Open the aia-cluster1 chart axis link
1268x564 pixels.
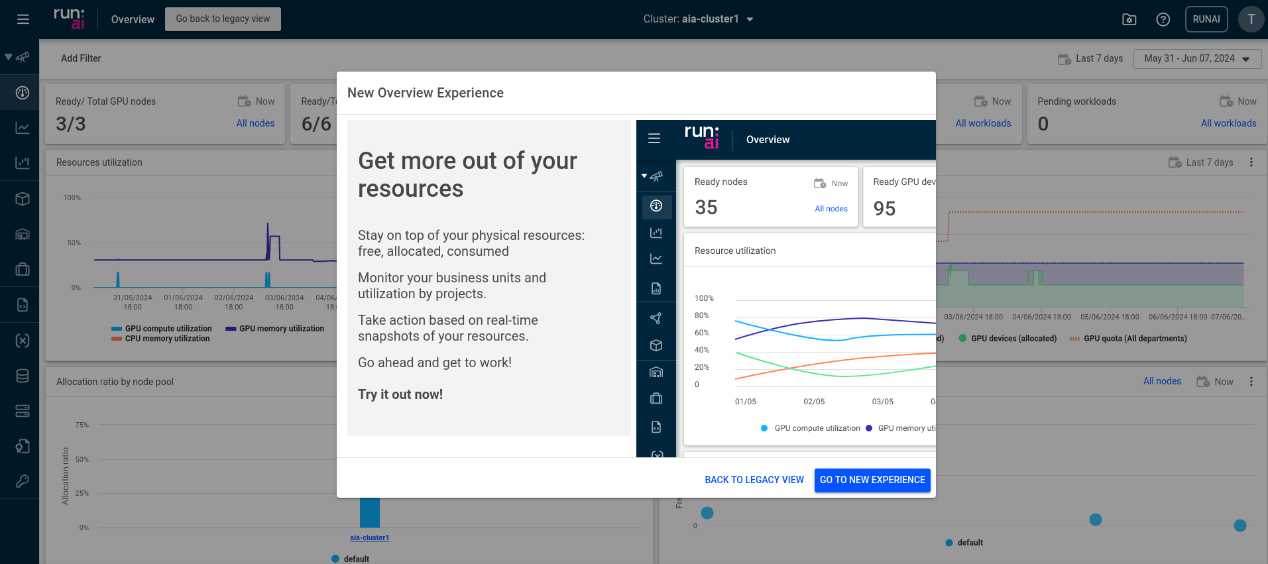click(x=369, y=537)
